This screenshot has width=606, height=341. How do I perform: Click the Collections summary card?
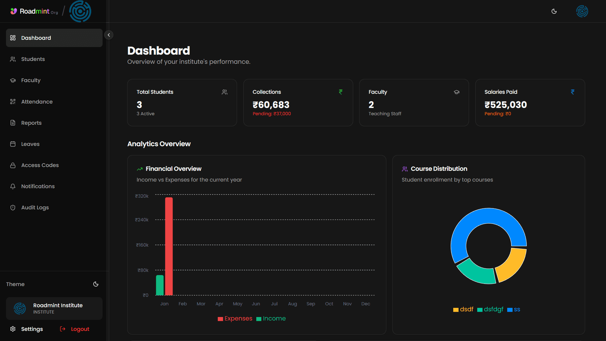[x=298, y=103]
